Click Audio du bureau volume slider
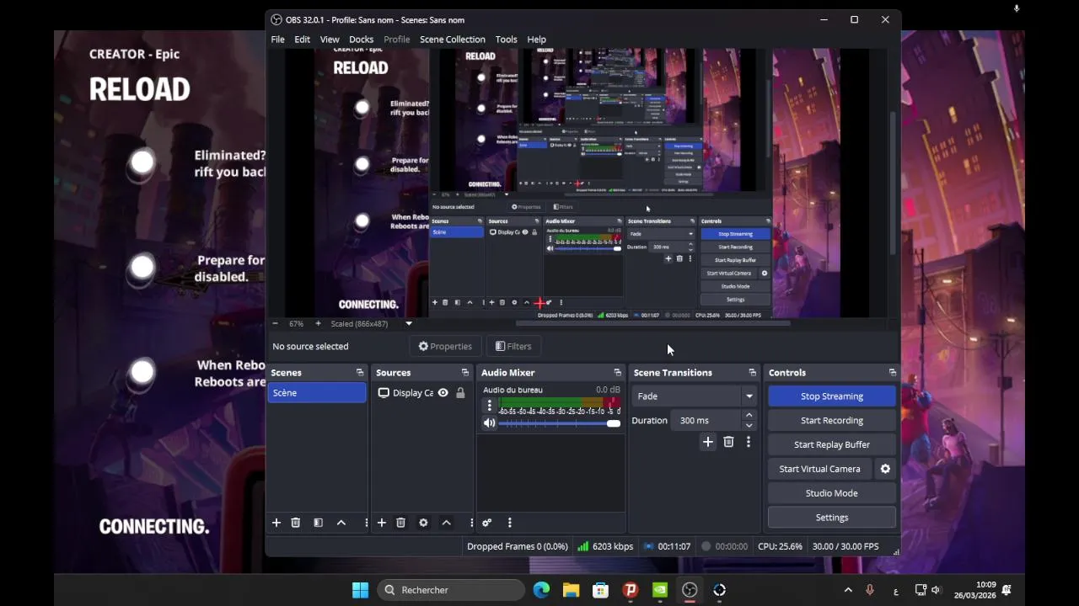 pyautogui.click(x=560, y=423)
